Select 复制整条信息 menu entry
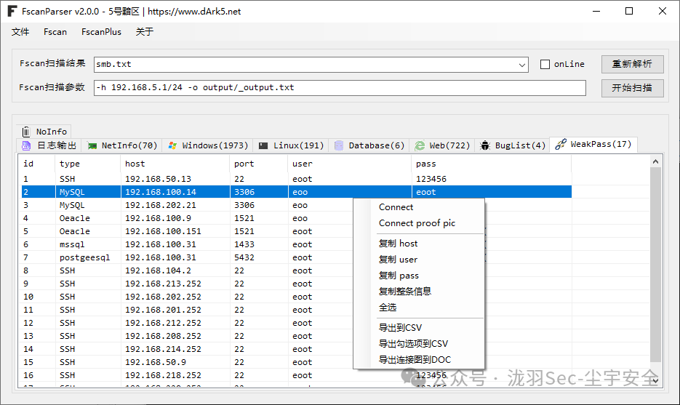680x405 pixels. coord(418,292)
